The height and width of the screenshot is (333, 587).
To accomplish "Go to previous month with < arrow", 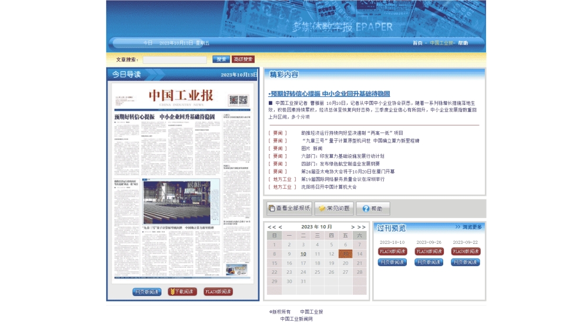I will (x=280, y=227).
